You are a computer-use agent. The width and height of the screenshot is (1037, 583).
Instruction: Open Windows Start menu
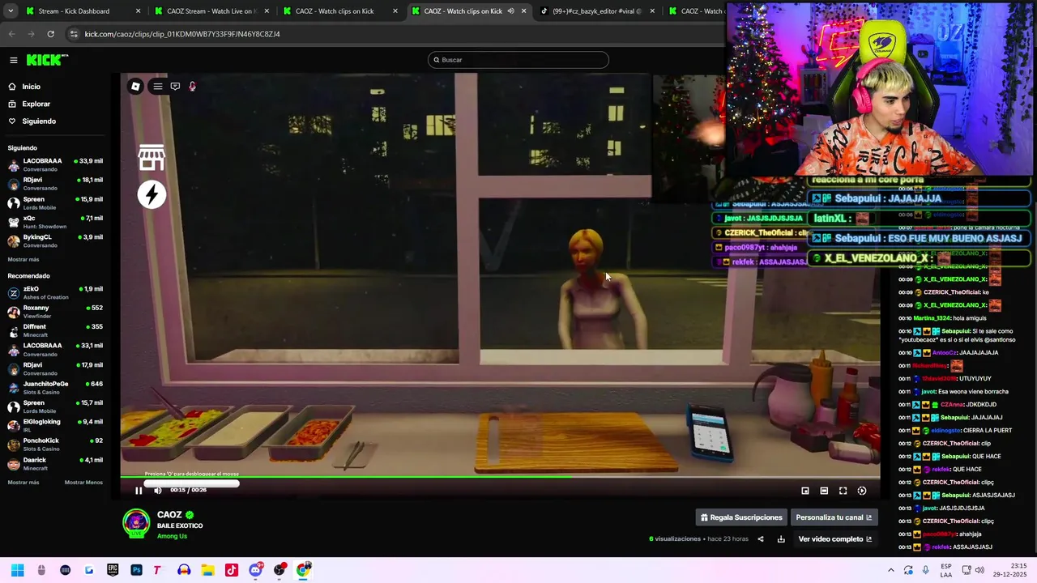pyautogui.click(x=18, y=570)
